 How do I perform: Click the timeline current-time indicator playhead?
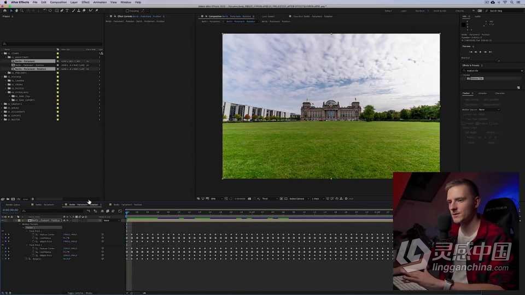[127, 212]
